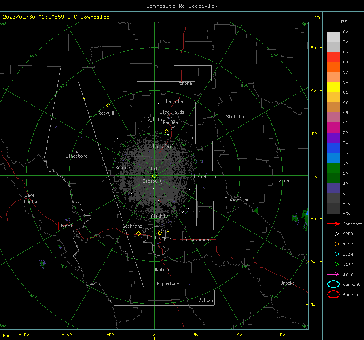Click the dBZ legend heading

[x=343, y=21]
